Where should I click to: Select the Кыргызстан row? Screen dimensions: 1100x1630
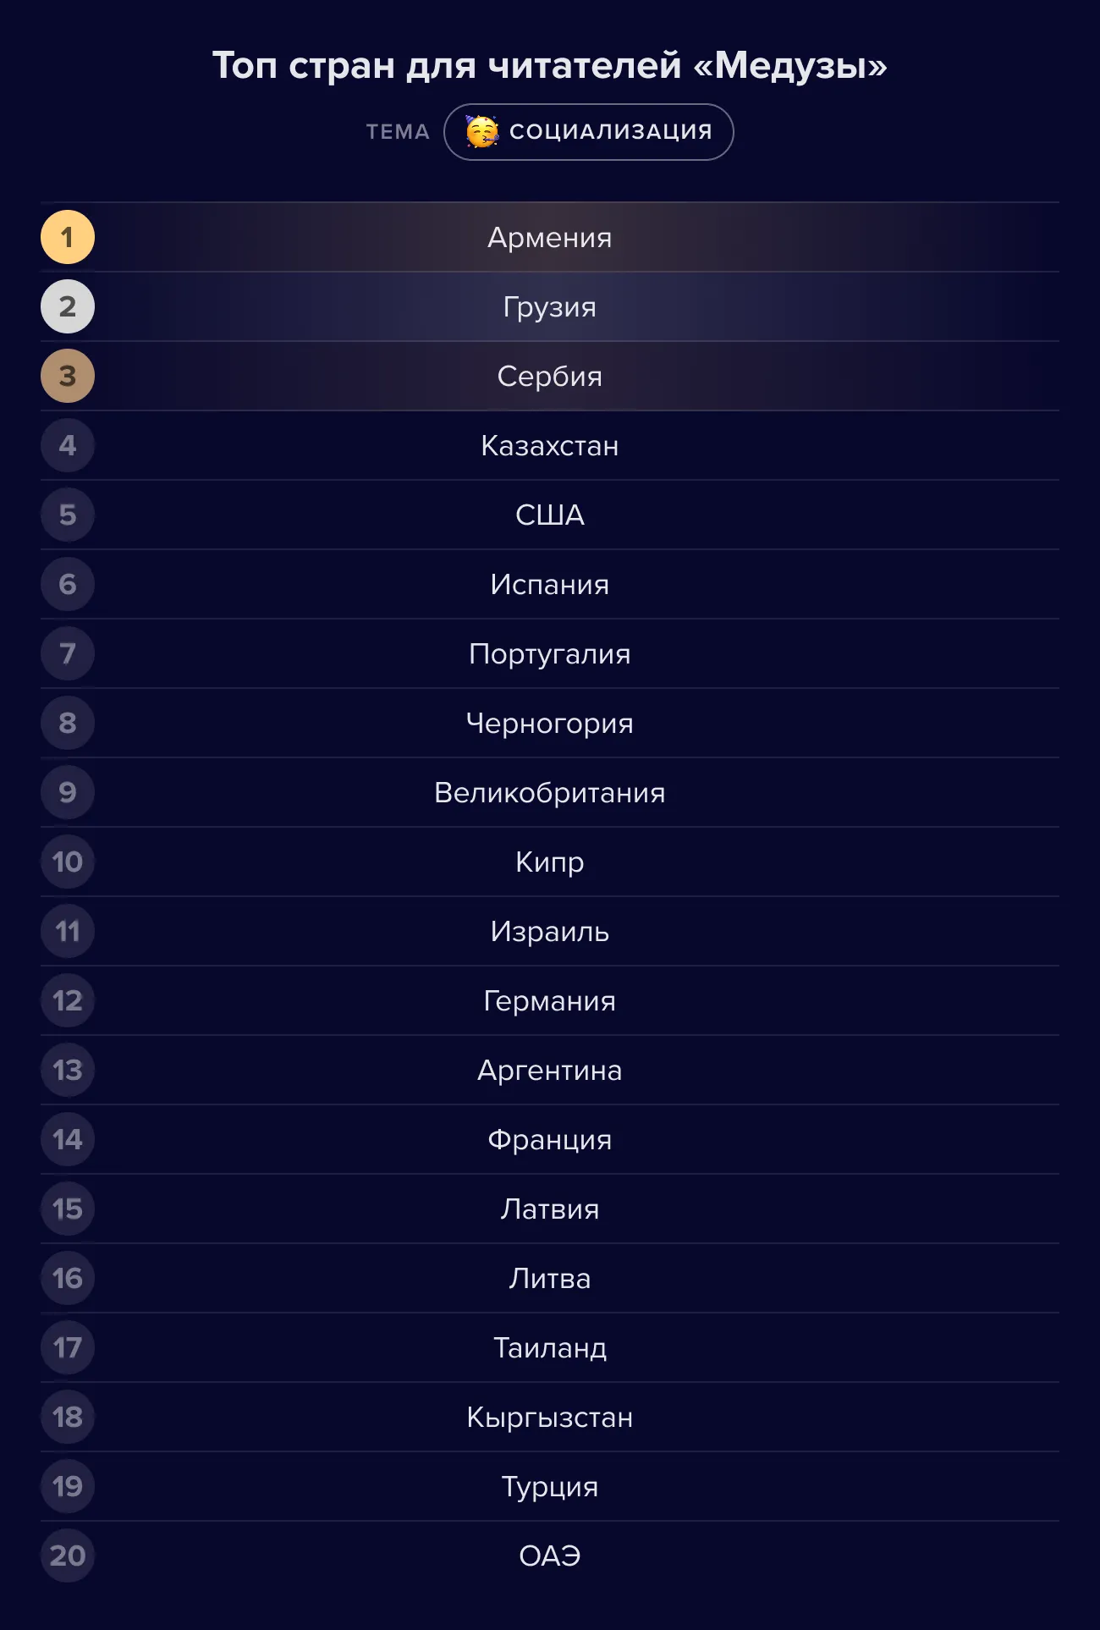tap(550, 1417)
